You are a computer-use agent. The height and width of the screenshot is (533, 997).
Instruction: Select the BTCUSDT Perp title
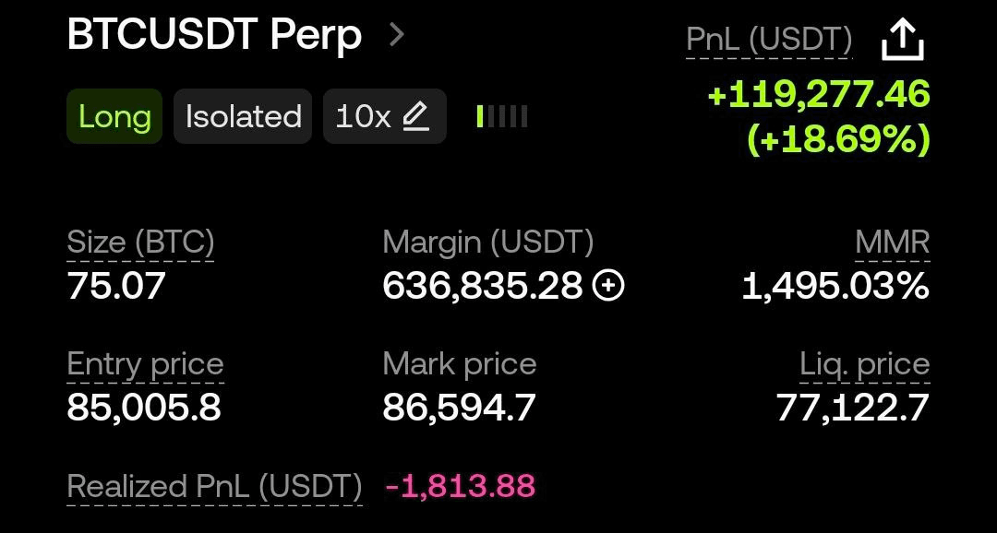click(x=212, y=34)
